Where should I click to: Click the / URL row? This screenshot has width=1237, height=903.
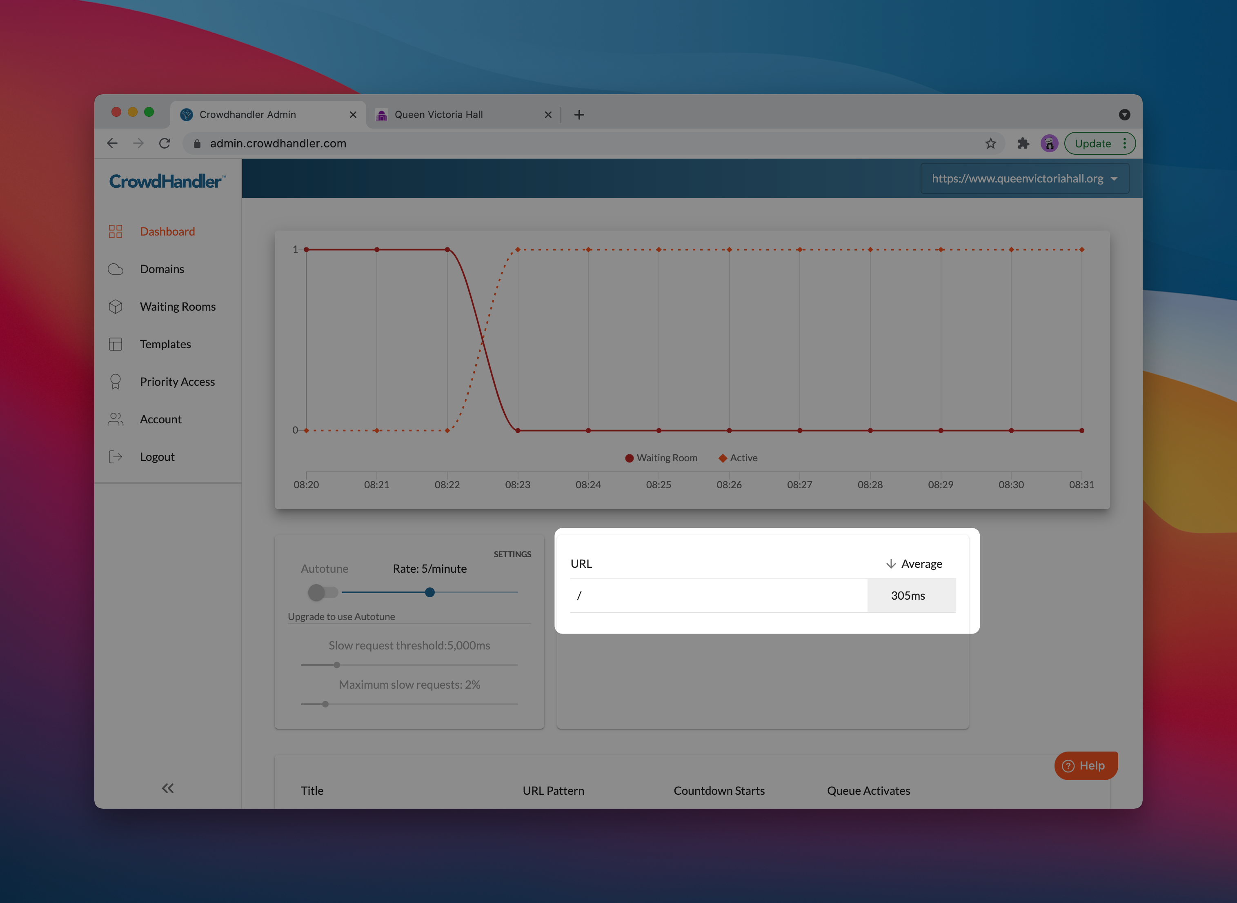click(763, 595)
